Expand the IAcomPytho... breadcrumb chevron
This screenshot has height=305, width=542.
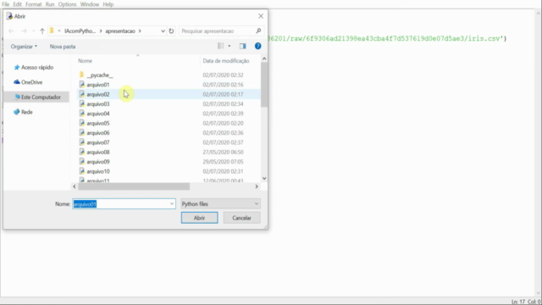point(101,31)
